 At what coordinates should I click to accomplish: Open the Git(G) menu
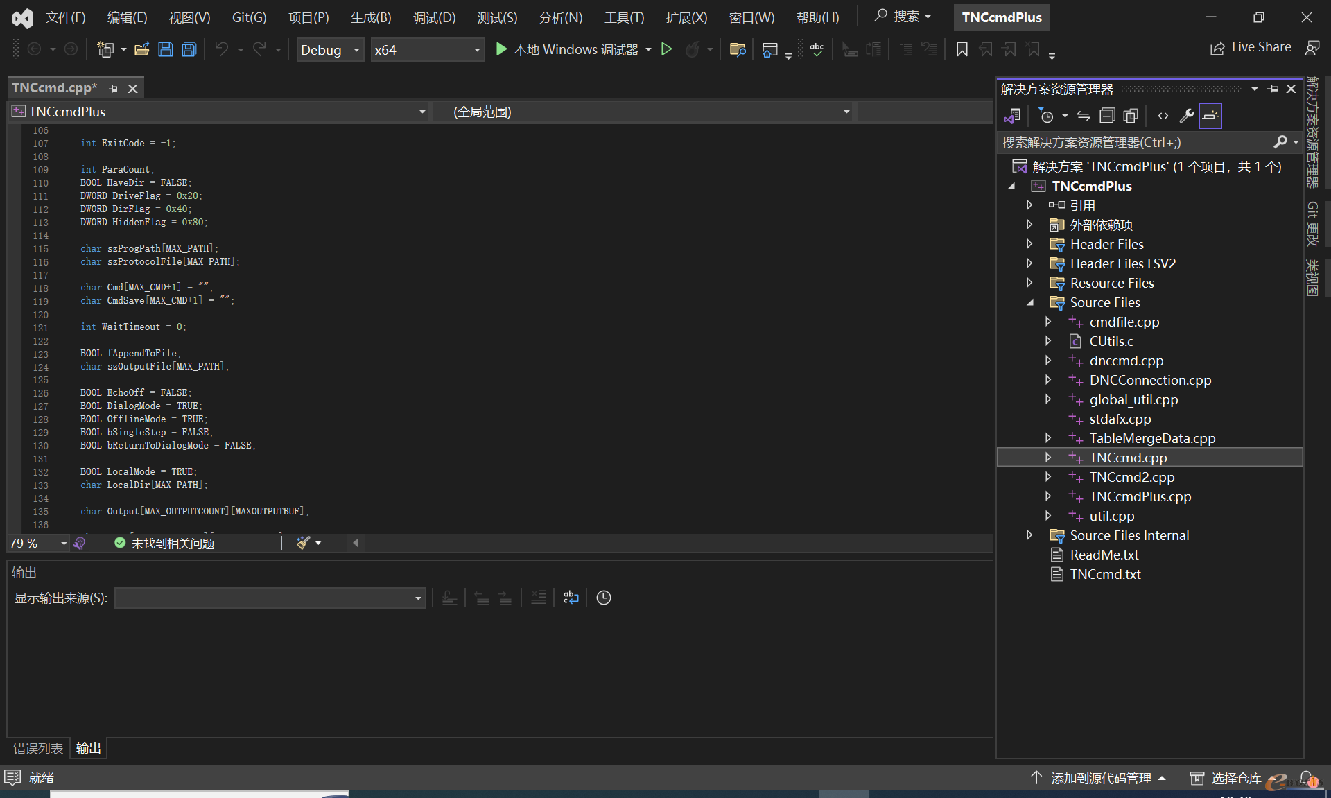tap(249, 18)
